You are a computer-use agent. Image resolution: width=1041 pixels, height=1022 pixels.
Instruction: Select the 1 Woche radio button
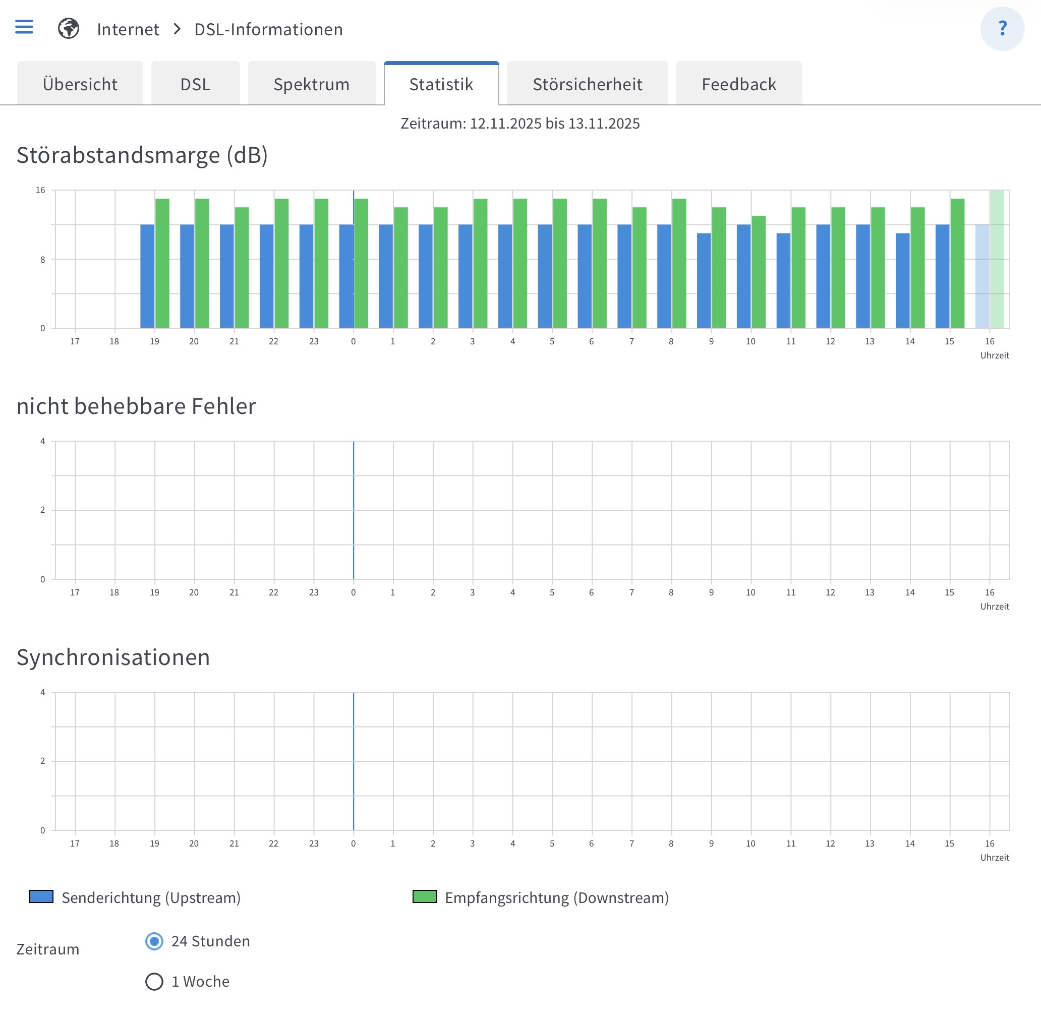[x=154, y=981]
